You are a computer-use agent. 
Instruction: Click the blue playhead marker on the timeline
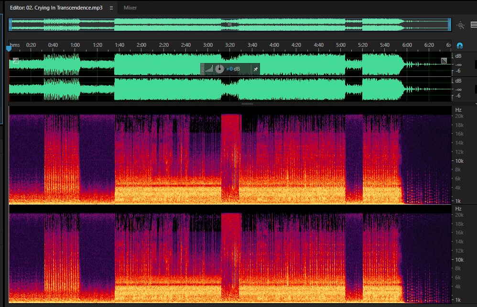point(9,48)
